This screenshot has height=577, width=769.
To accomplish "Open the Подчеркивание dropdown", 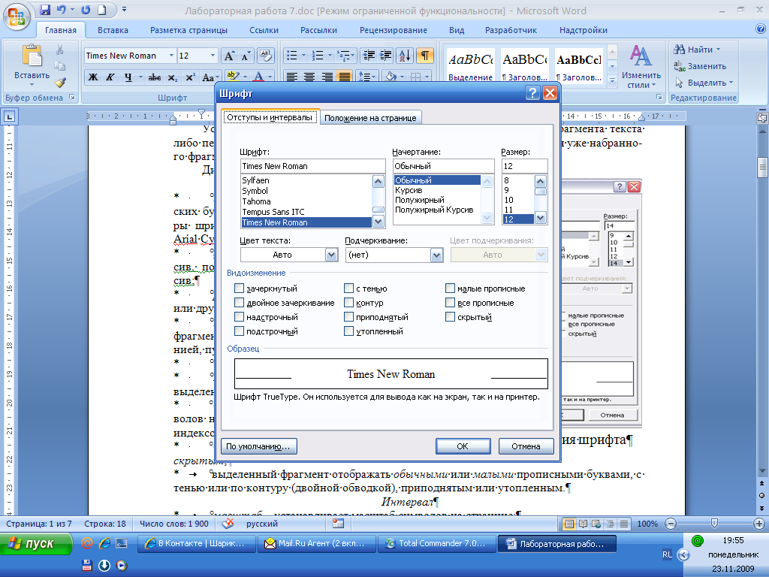I will coord(436,255).
